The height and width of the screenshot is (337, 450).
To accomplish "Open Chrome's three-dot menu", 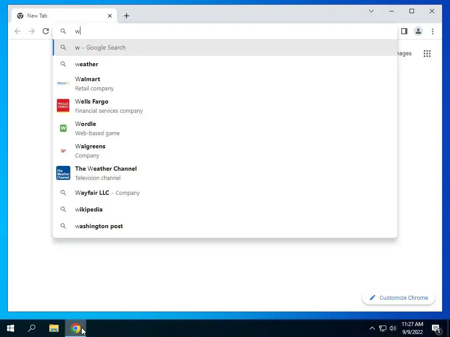I will 432,31.
